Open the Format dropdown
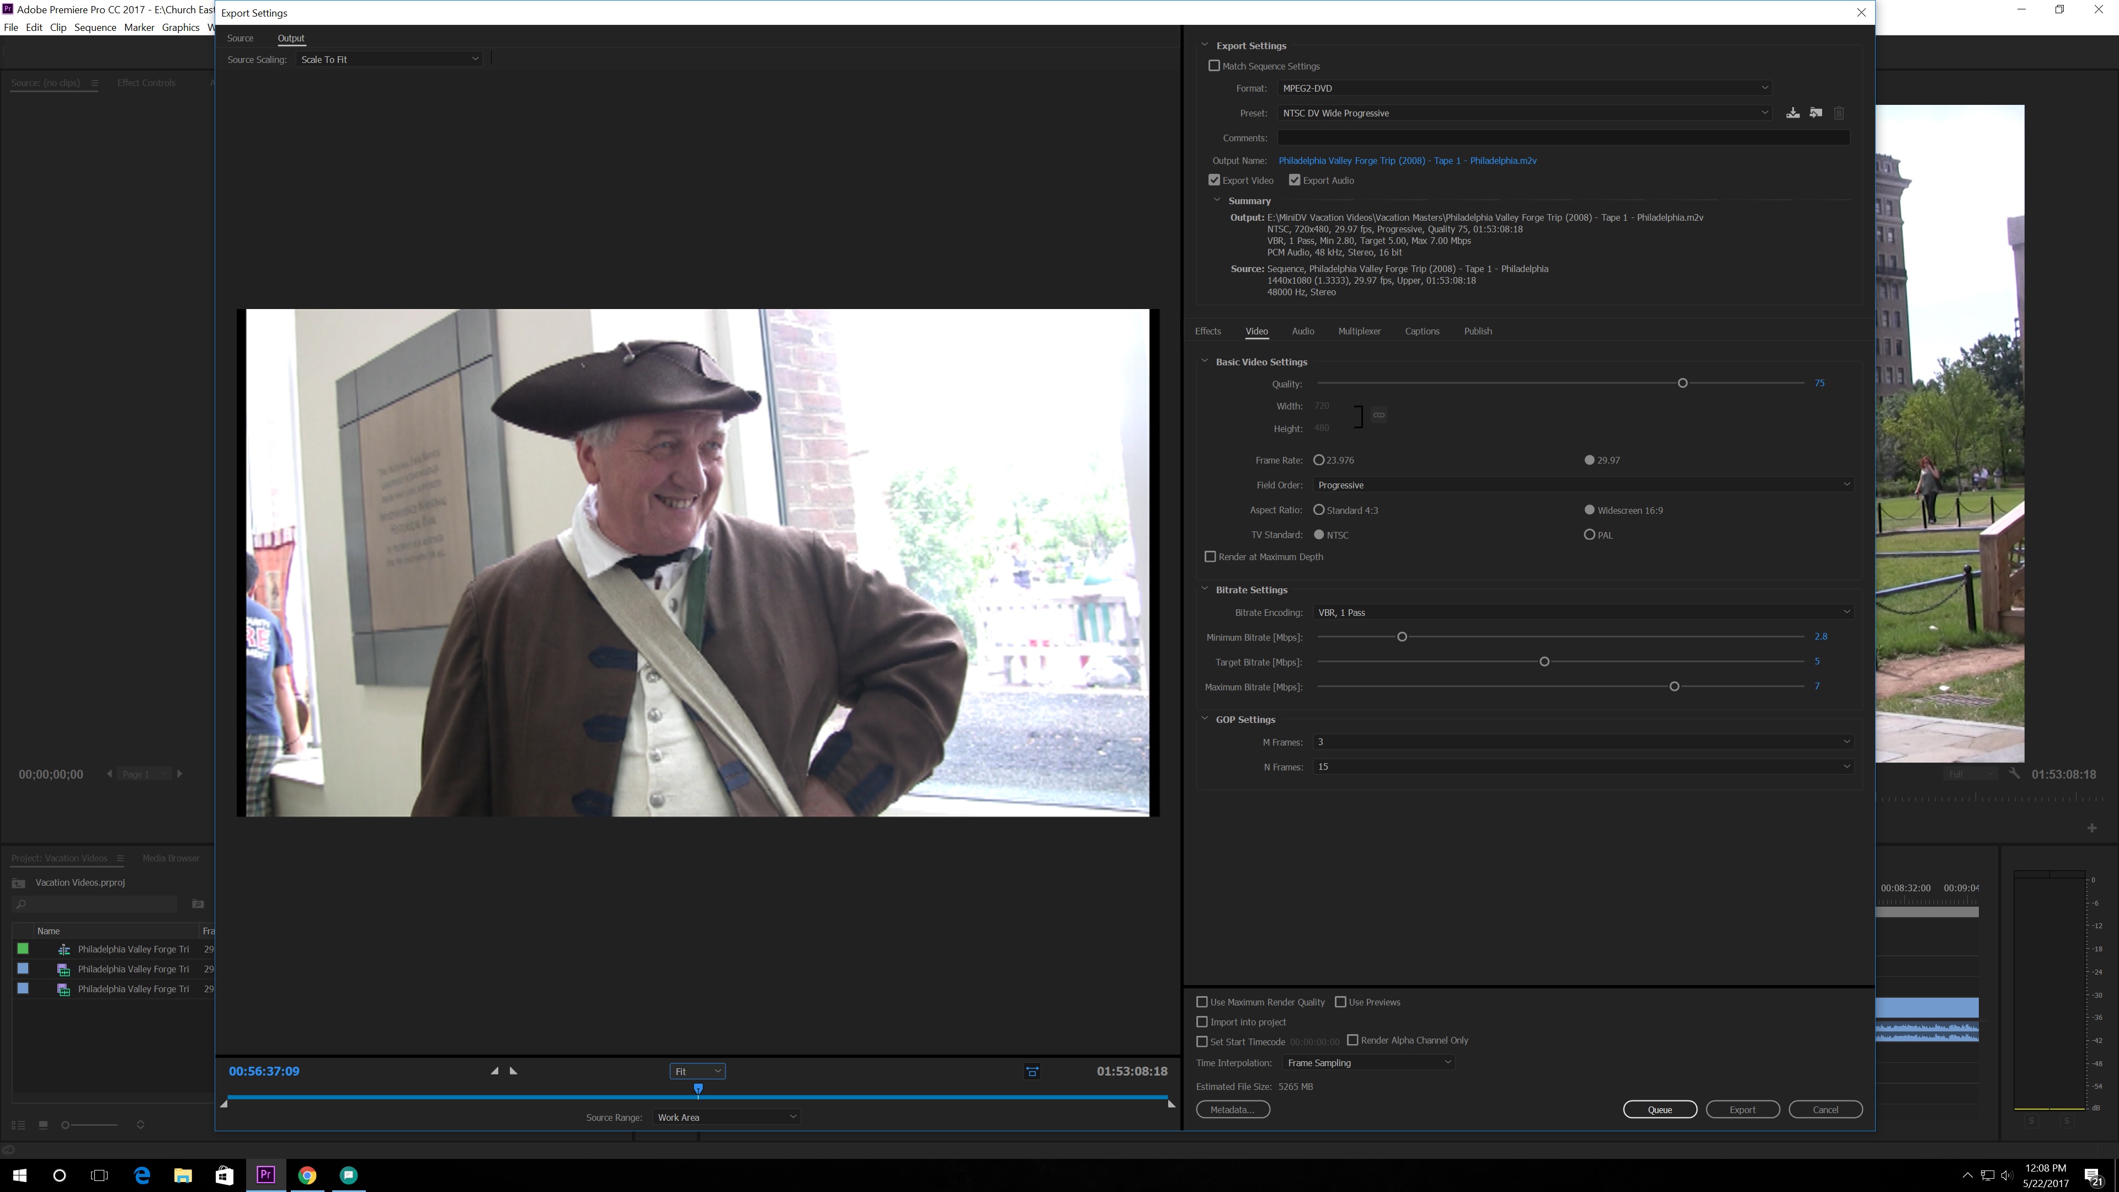The width and height of the screenshot is (2119, 1192). point(1525,88)
